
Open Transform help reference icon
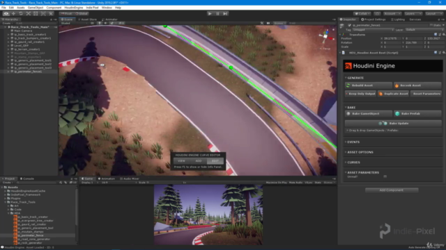(x=436, y=35)
